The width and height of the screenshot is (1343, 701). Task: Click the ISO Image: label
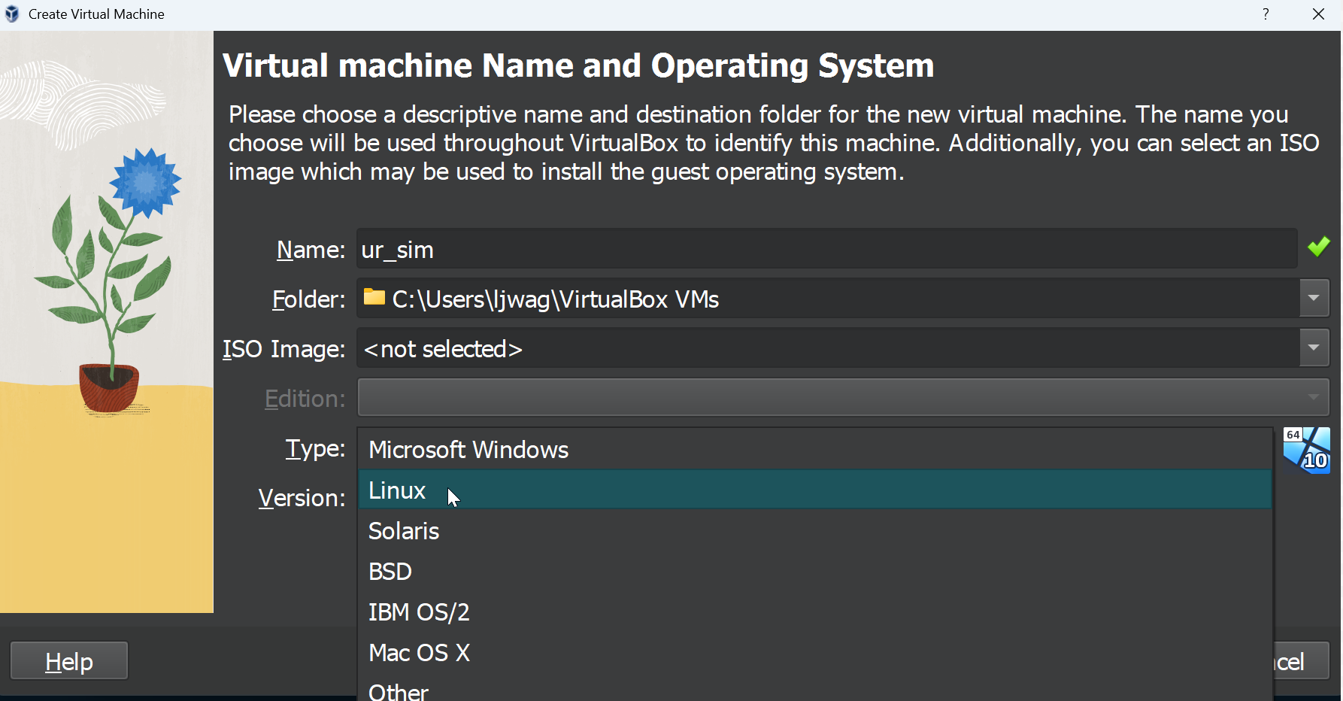283,349
